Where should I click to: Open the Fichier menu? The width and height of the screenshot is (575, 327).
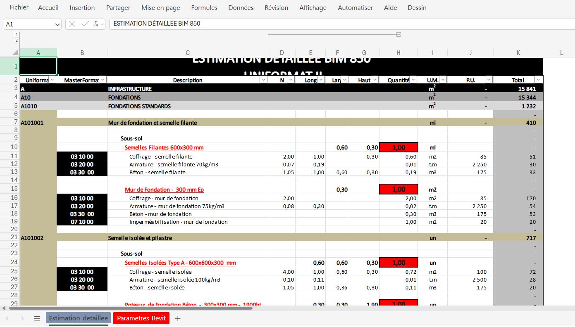coord(19,7)
